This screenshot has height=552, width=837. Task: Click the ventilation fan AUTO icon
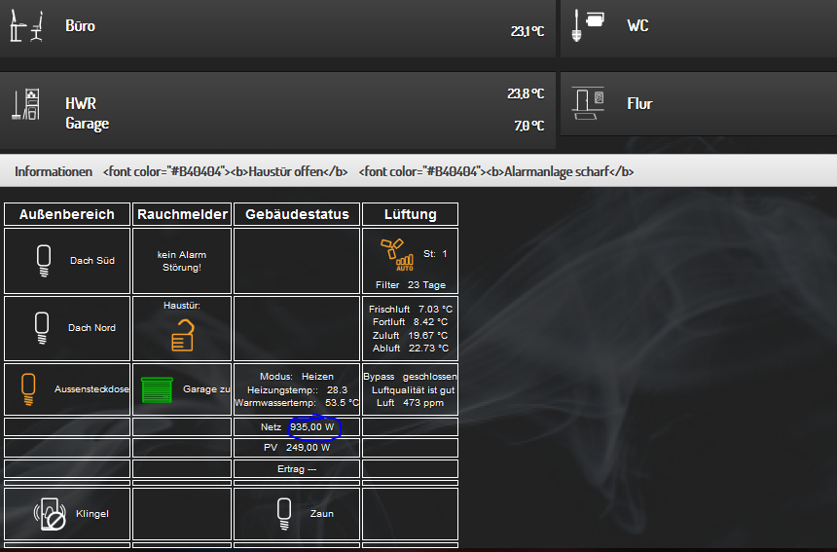[397, 255]
